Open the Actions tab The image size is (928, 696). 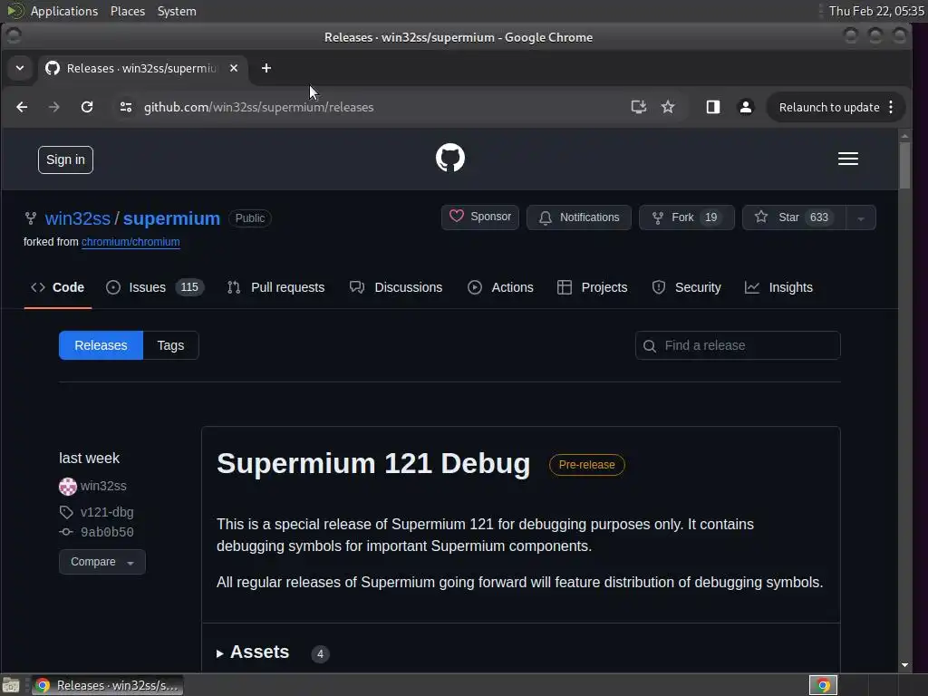coord(500,287)
